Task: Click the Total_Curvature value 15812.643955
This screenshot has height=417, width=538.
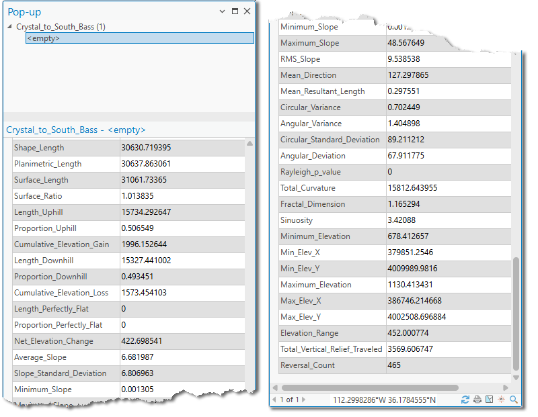Action: [412, 188]
